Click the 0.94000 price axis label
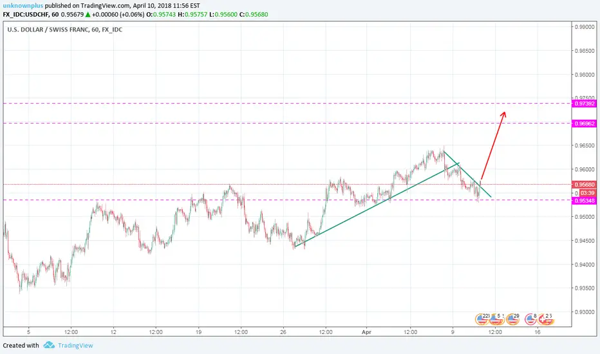Image resolution: width=600 pixels, height=354 pixels. (x=585, y=265)
